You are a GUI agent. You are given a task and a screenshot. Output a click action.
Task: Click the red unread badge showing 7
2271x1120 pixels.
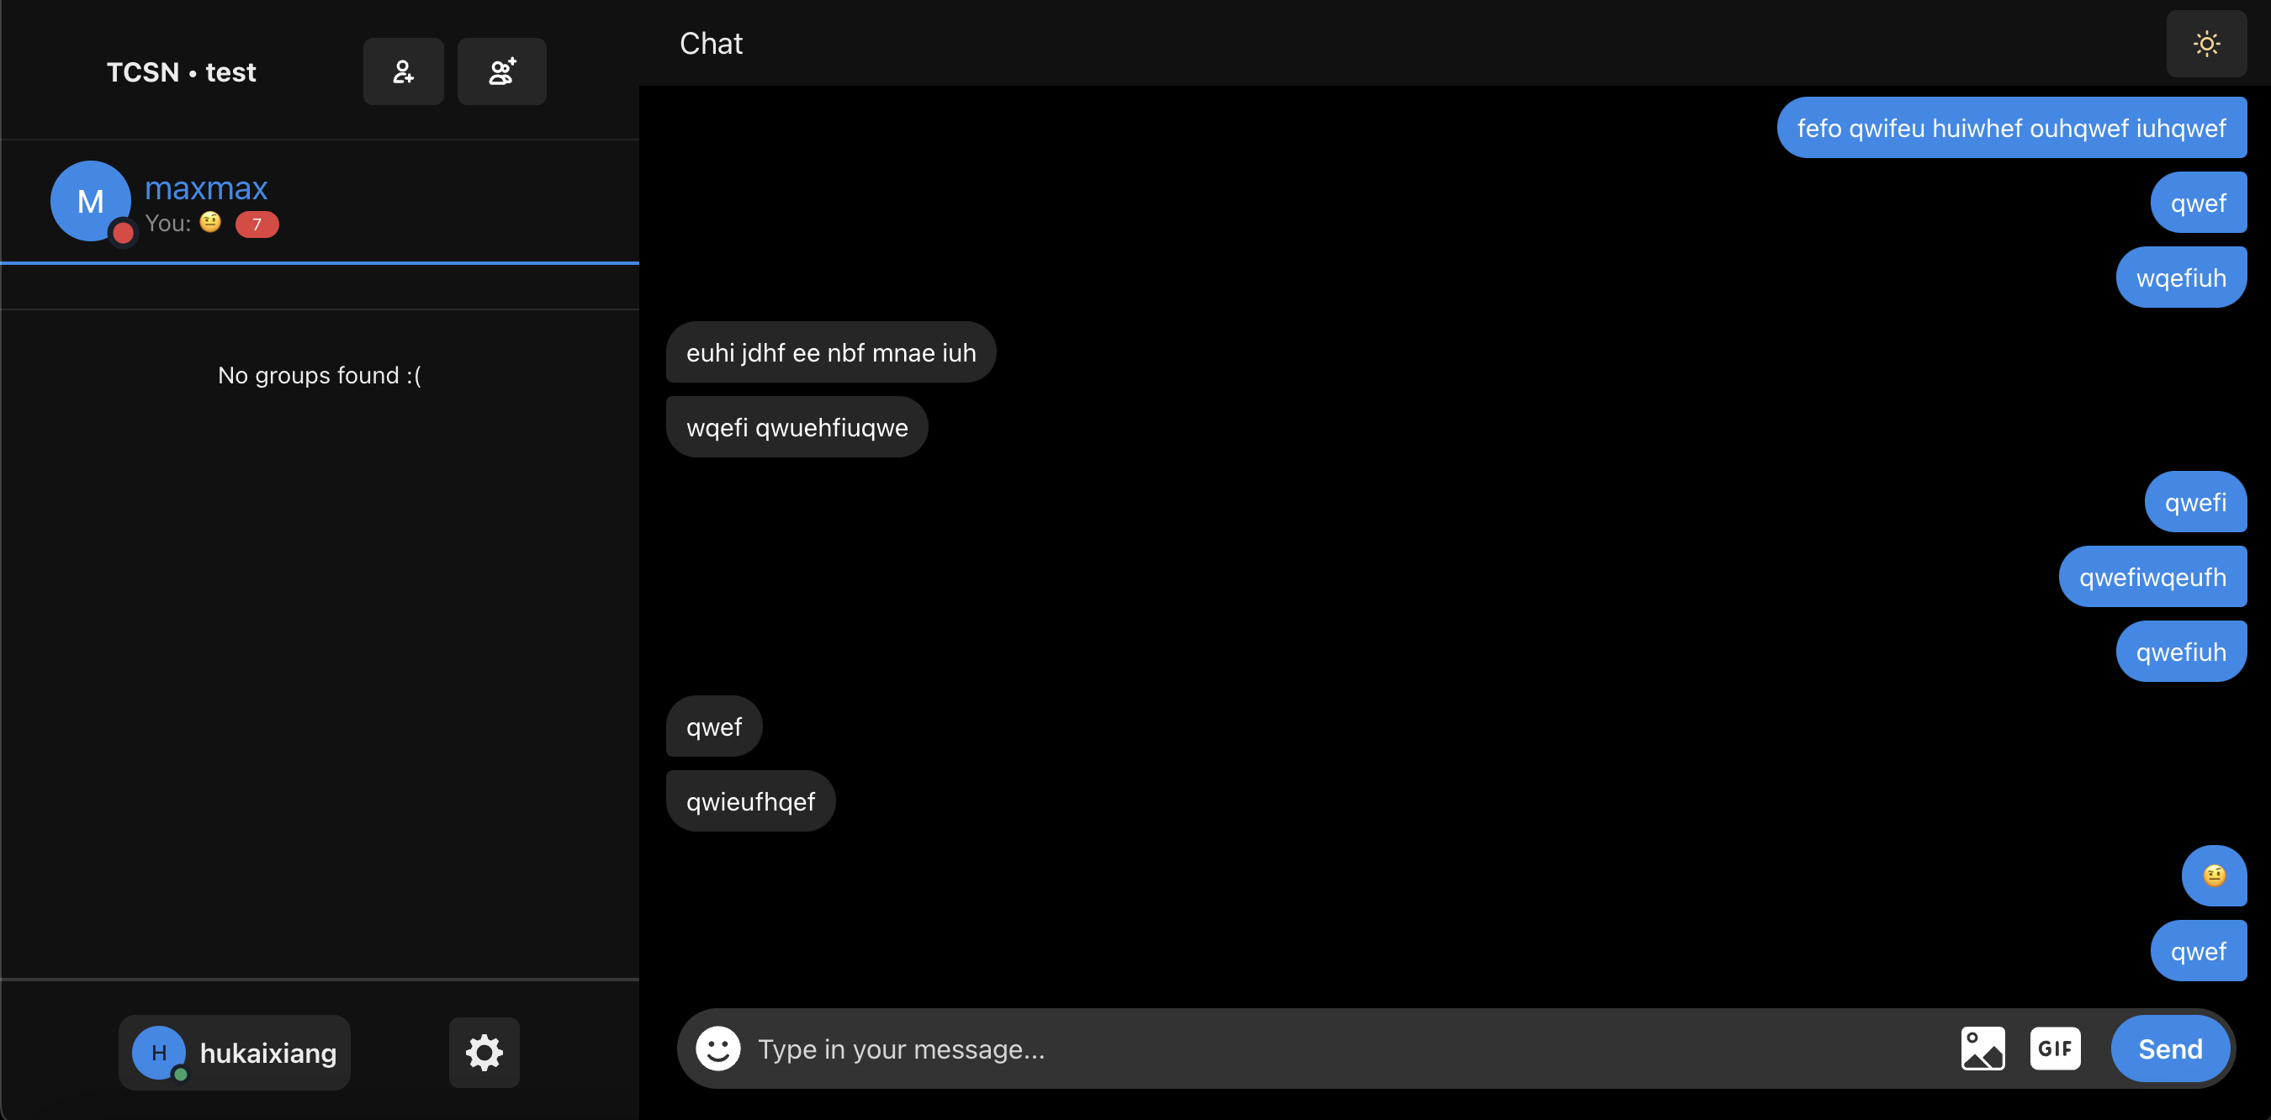(x=257, y=225)
